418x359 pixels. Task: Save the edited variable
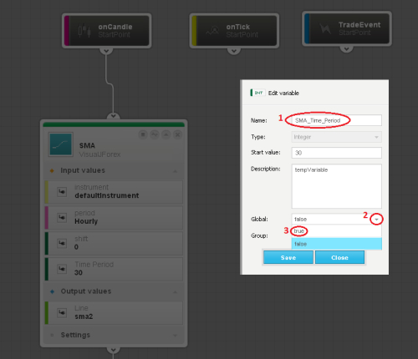coord(288,257)
